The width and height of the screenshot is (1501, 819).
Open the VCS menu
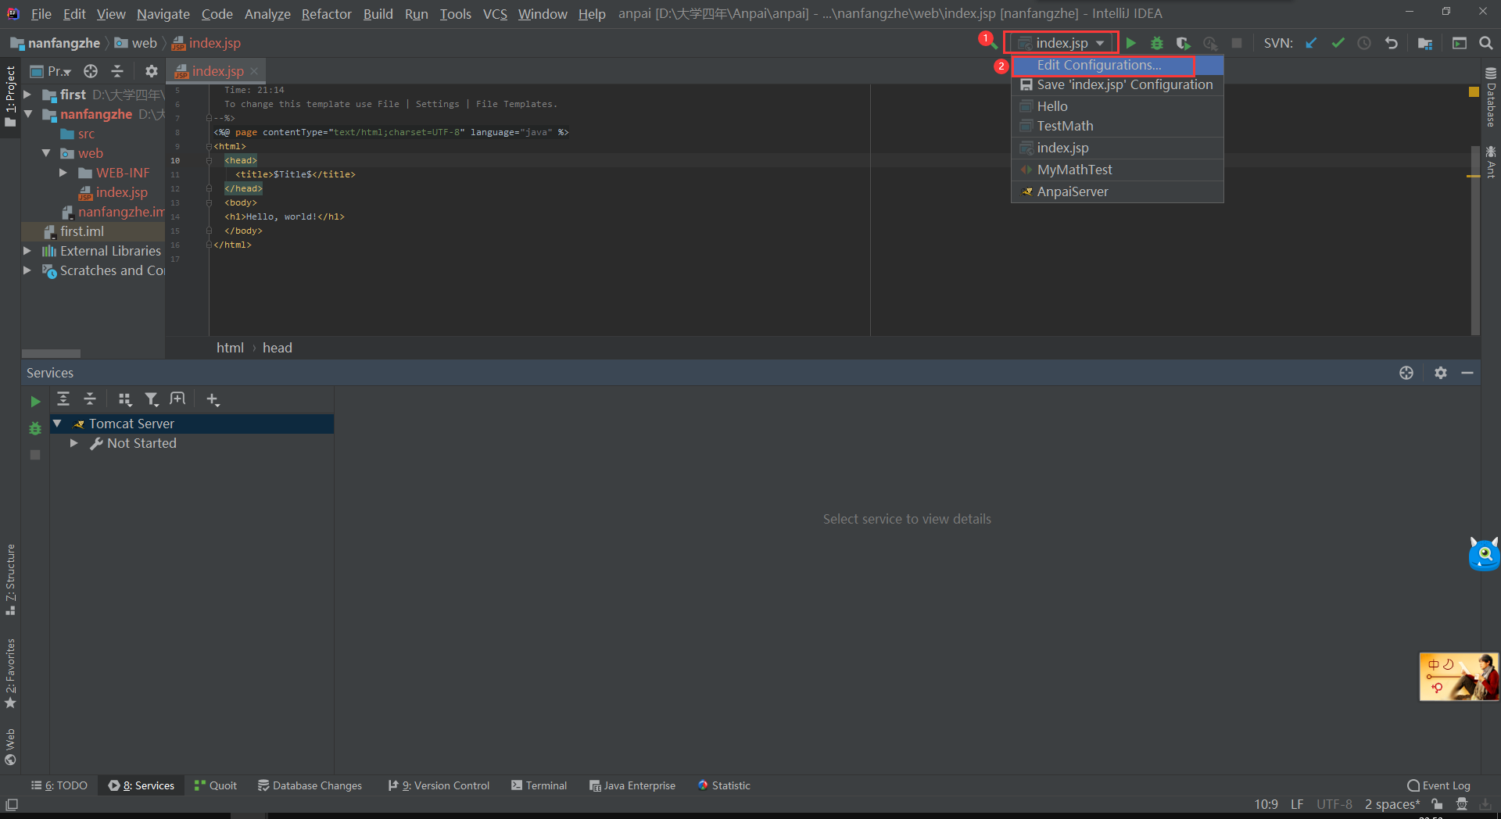[494, 14]
